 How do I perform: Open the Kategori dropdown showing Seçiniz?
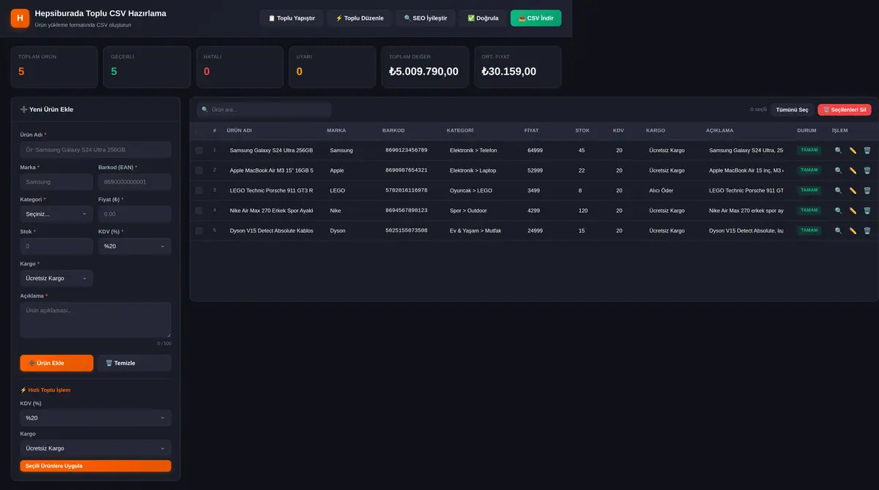pyautogui.click(x=56, y=214)
